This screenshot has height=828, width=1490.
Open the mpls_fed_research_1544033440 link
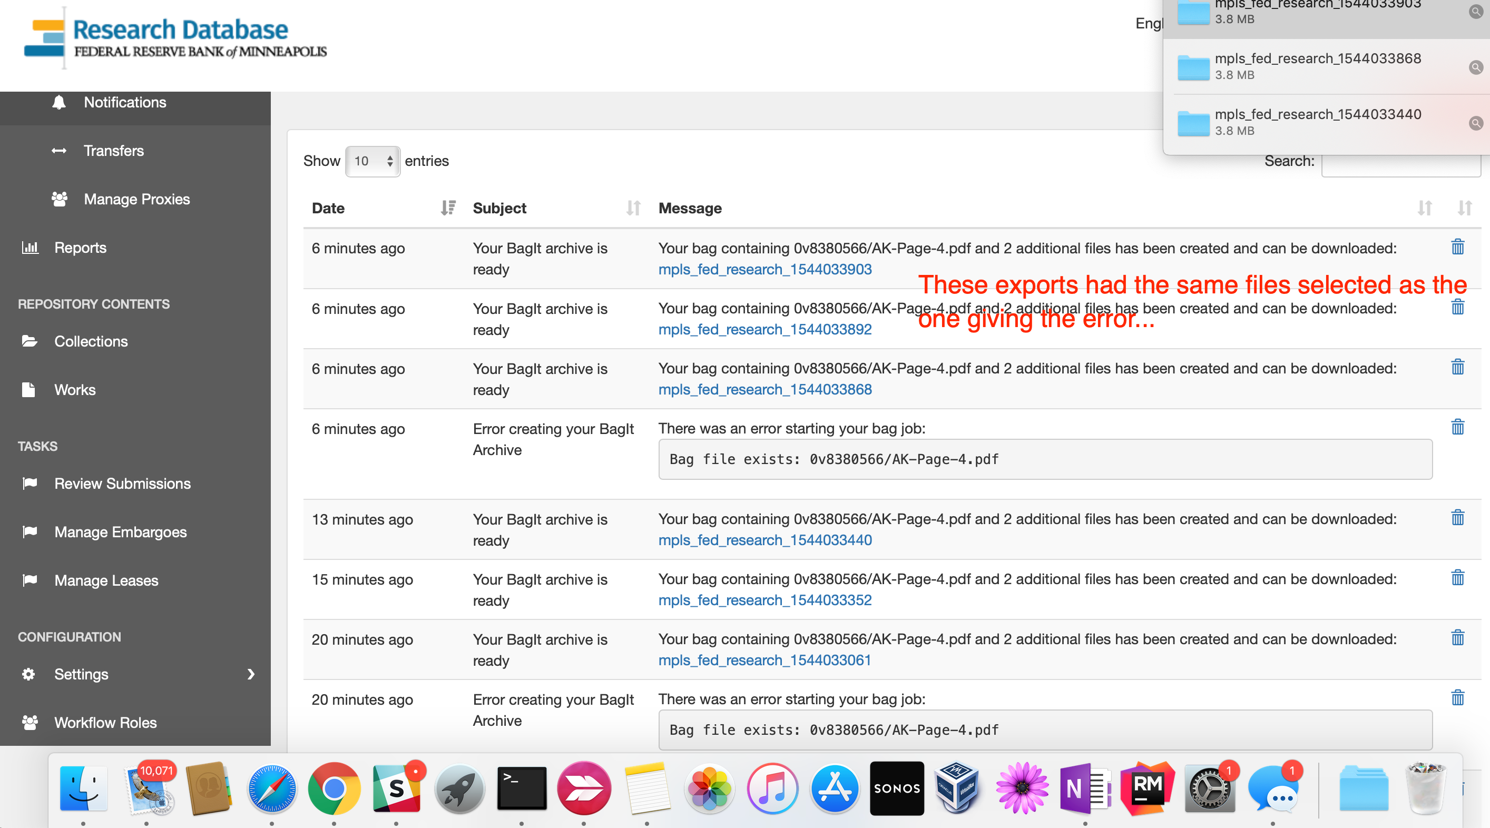point(764,540)
